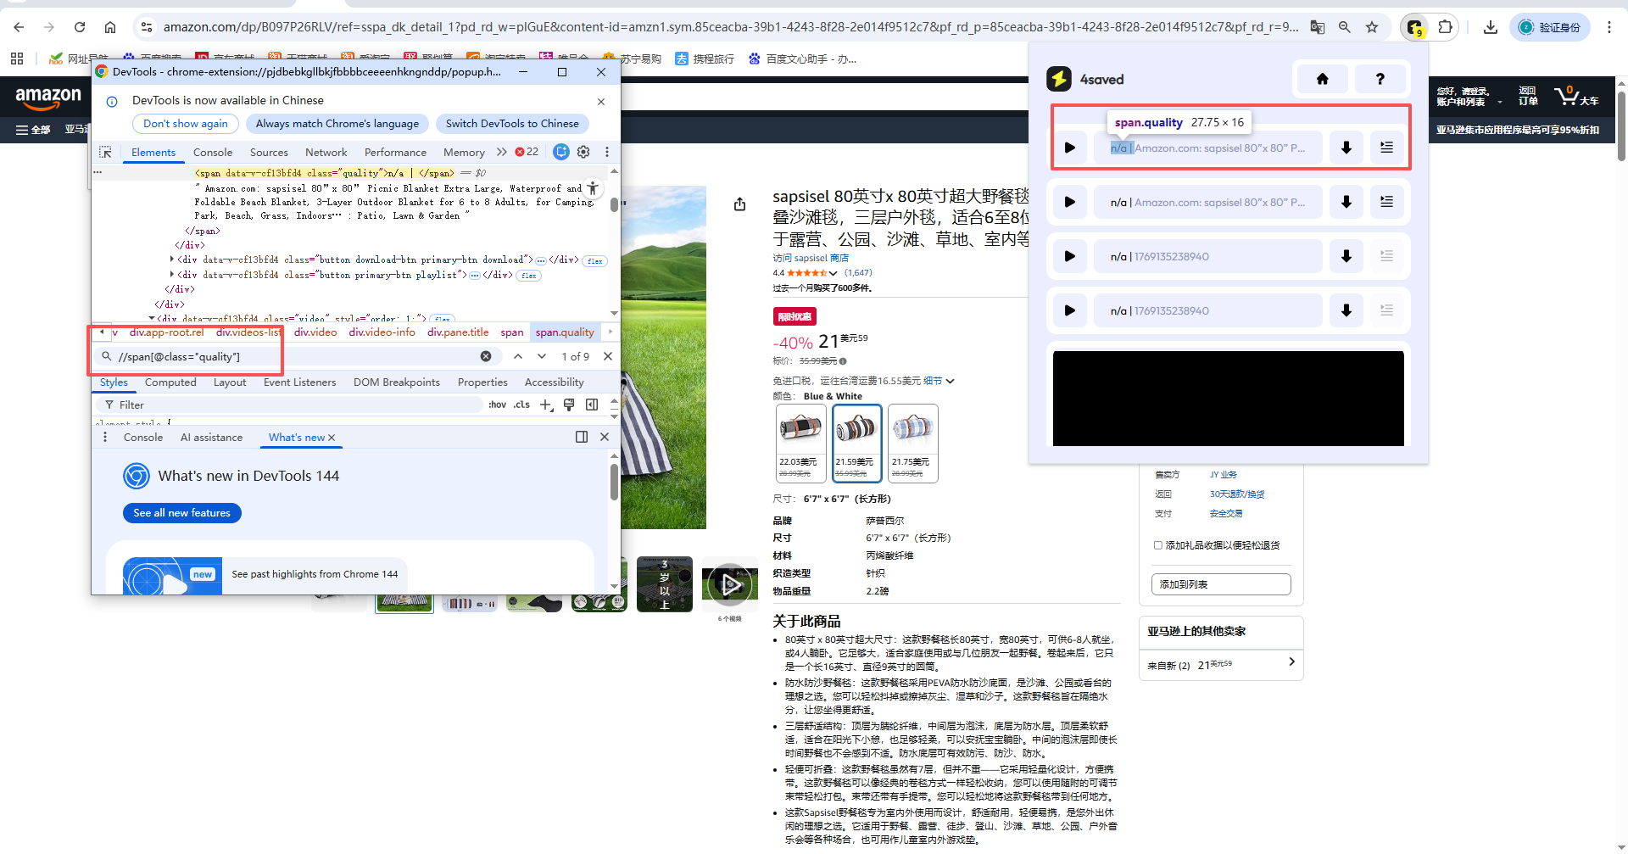The height and width of the screenshot is (854, 1628).
Task: Click See all new features button
Action: (x=181, y=513)
